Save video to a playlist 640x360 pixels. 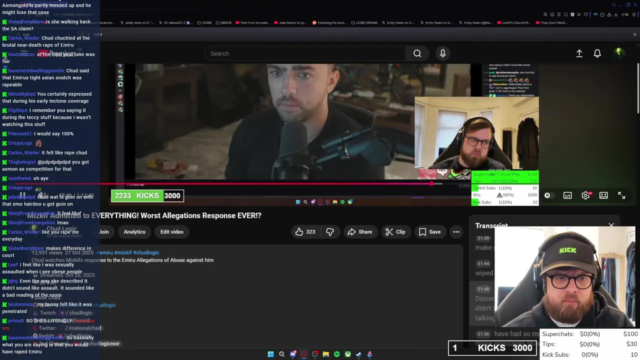[429, 232]
